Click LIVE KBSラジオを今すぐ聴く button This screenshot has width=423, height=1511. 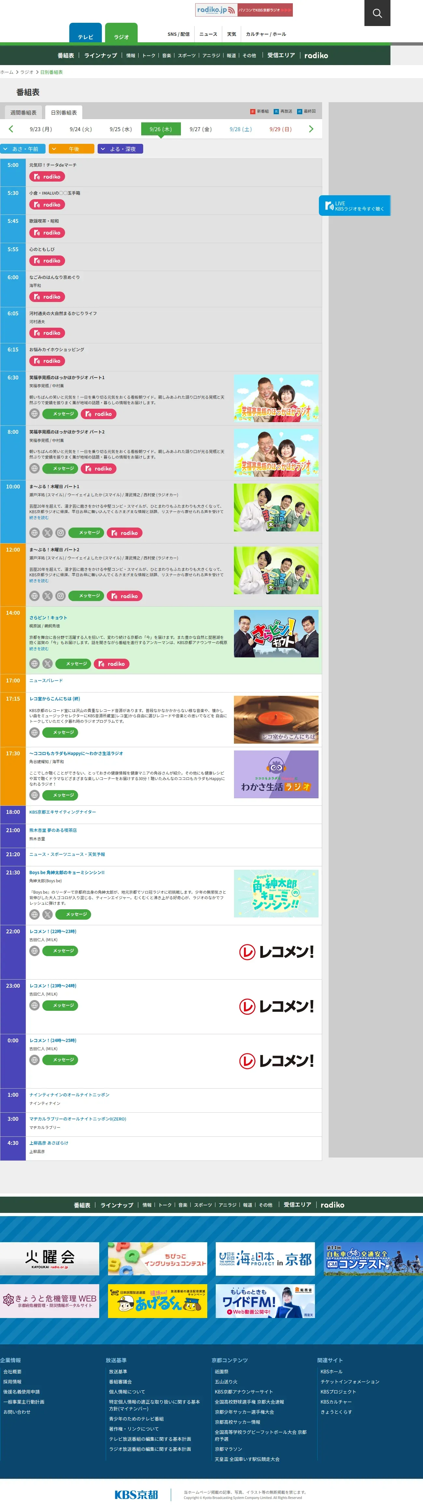(x=354, y=206)
